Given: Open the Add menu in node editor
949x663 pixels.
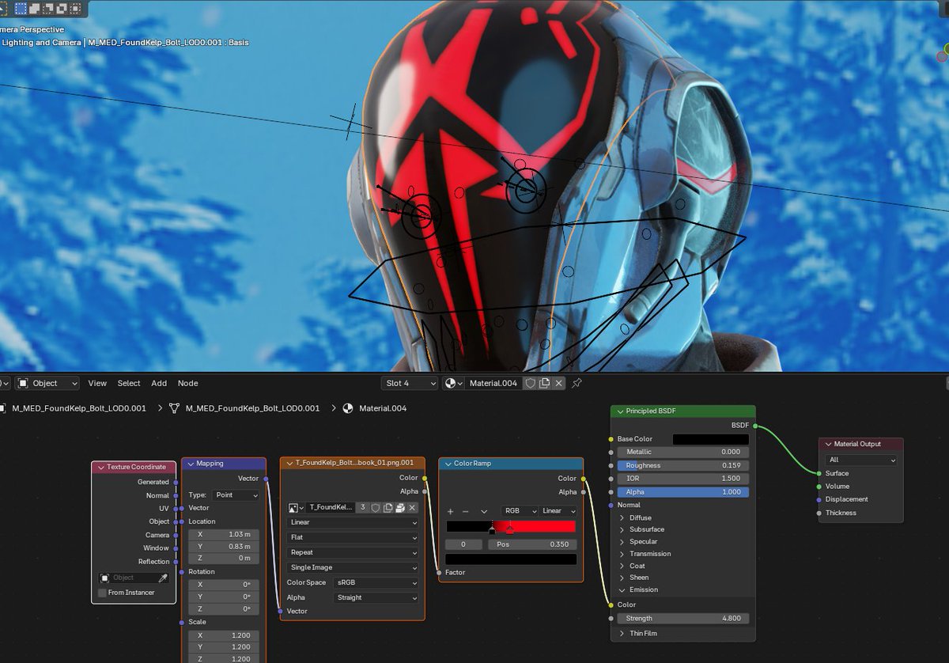Looking at the screenshot, I should 159,383.
